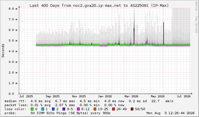Click the '2.07 % max' packet loss value
The image size is (199, 117).
[x=65, y=105]
